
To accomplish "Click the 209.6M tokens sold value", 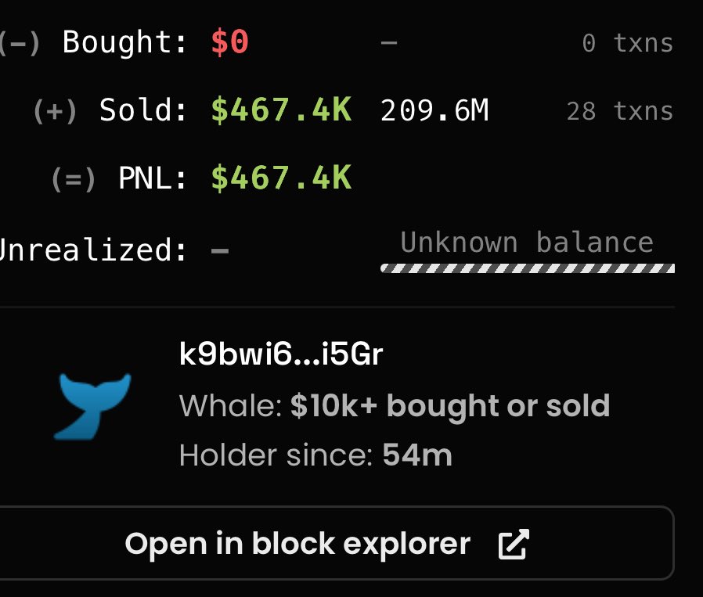I will tap(434, 110).
